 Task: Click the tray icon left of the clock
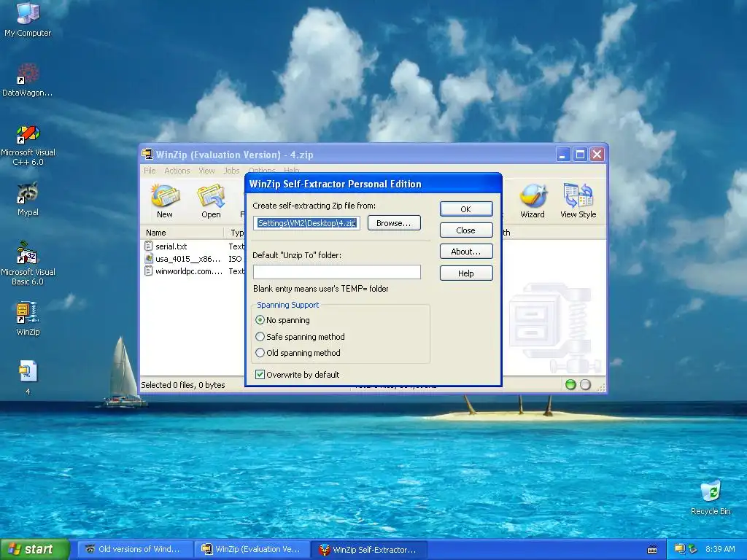[x=693, y=549]
